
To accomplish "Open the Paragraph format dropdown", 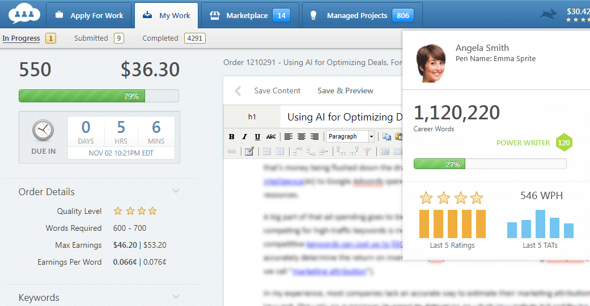I will tap(350, 136).
